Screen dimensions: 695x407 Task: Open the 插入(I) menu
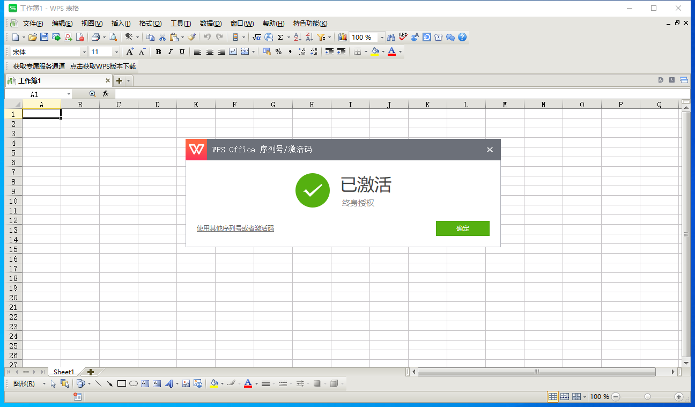pos(121,24)
